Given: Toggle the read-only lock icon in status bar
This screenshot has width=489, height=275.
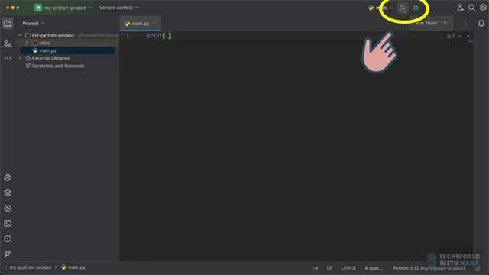Looking at the screenshot, I should click(x=478, y=268).
